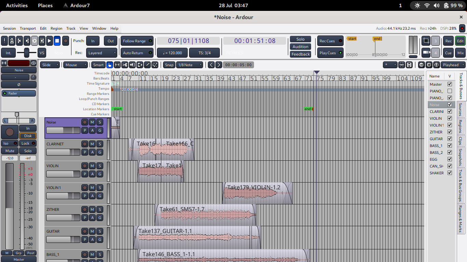Viewport: 467px width, 262px height.
Task: Toggle Play Cues button
Action: 330,53
